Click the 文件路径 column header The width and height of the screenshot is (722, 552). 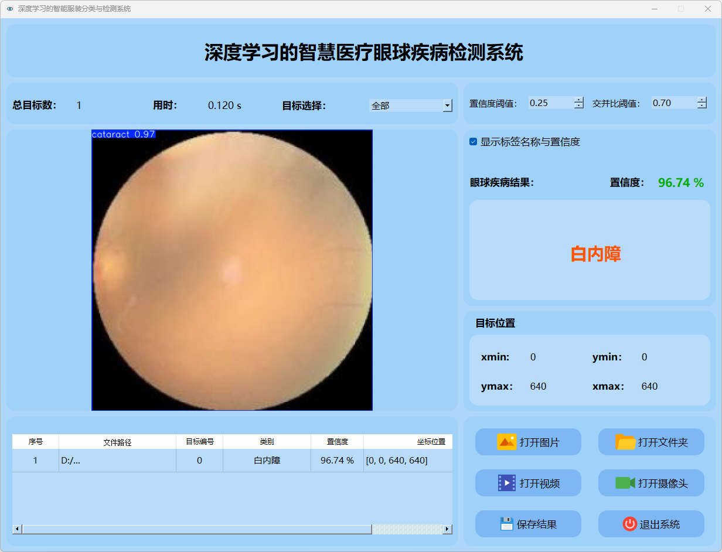tap(117, 442)
